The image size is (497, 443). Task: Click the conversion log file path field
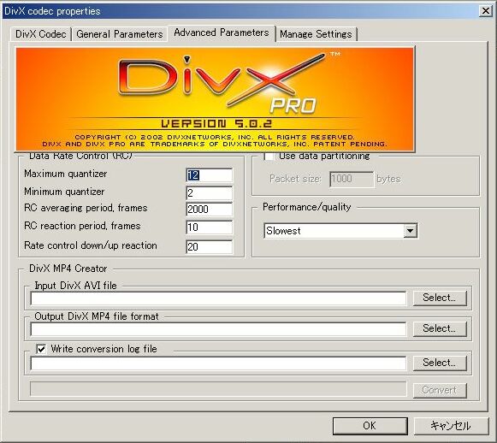[218, 363]
